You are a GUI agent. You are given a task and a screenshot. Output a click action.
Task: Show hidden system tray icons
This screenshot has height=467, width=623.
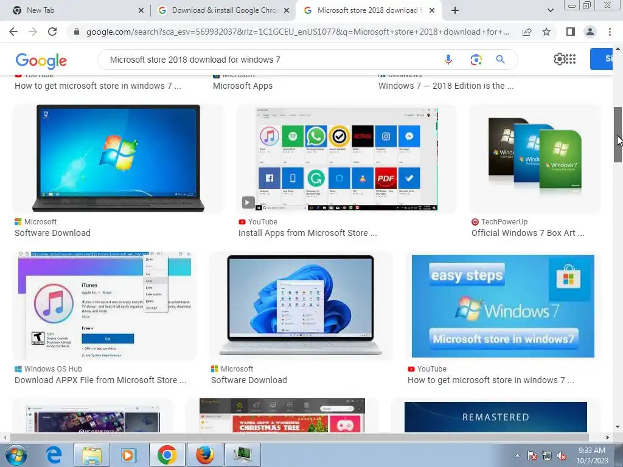[517, 455]
